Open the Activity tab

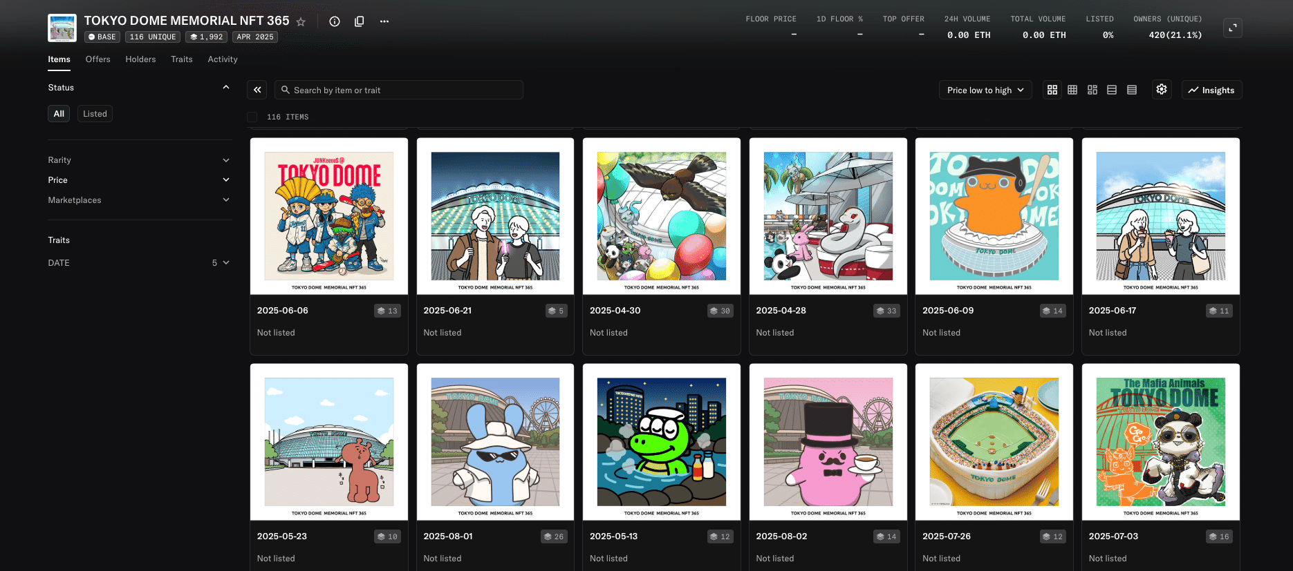pos(223,59)
